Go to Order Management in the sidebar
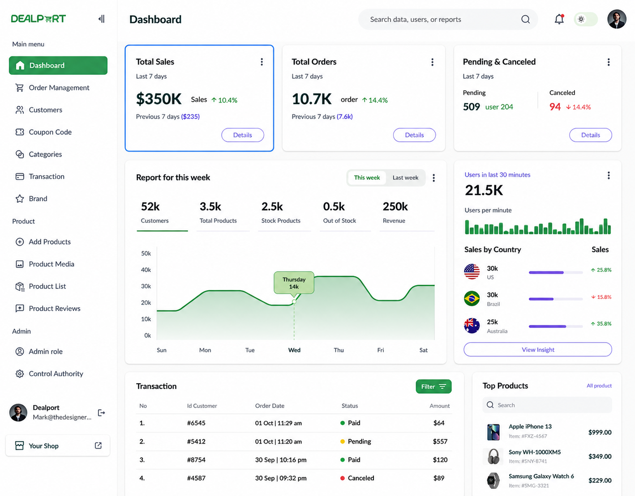This screenshot has height=496, width=635. click(x=58, y=88)
